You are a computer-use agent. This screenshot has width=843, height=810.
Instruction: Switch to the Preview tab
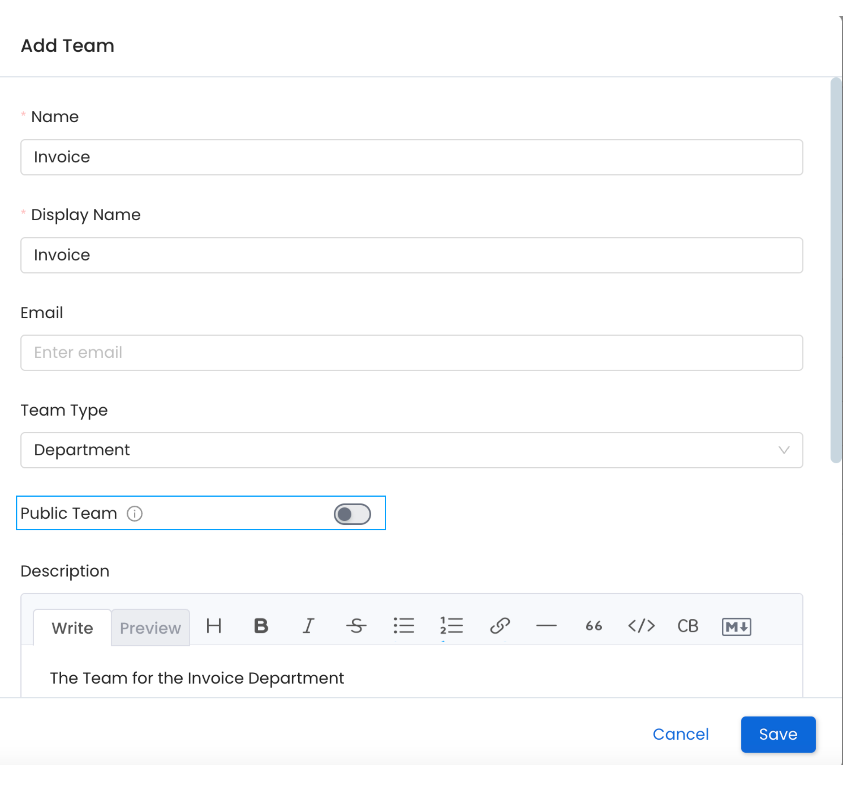coord(150,628)
